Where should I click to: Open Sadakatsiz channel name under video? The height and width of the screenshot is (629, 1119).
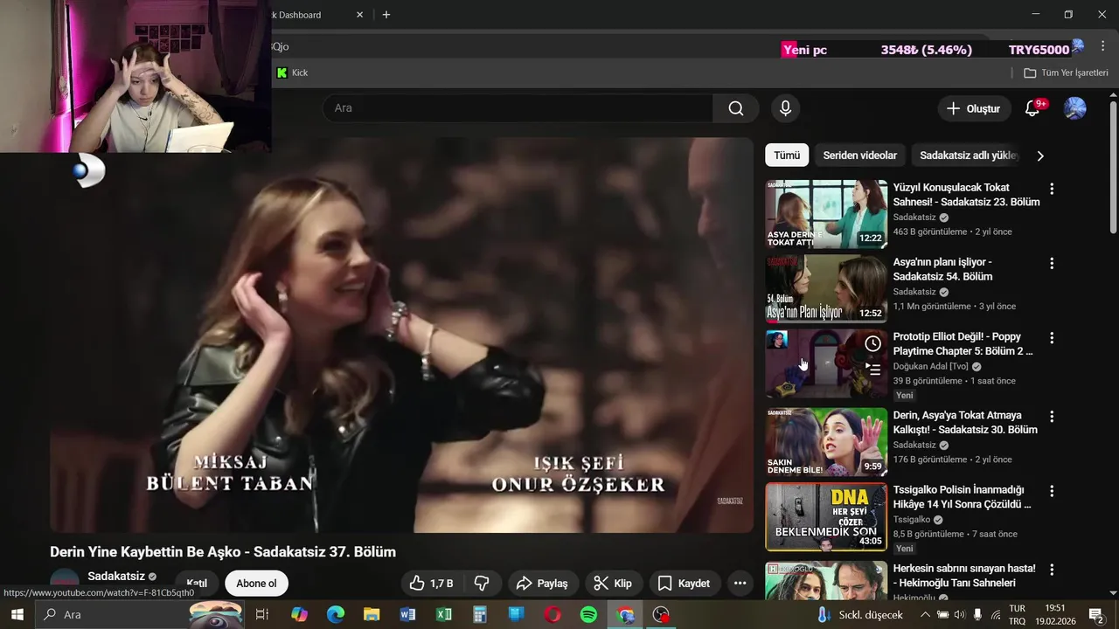116,577
